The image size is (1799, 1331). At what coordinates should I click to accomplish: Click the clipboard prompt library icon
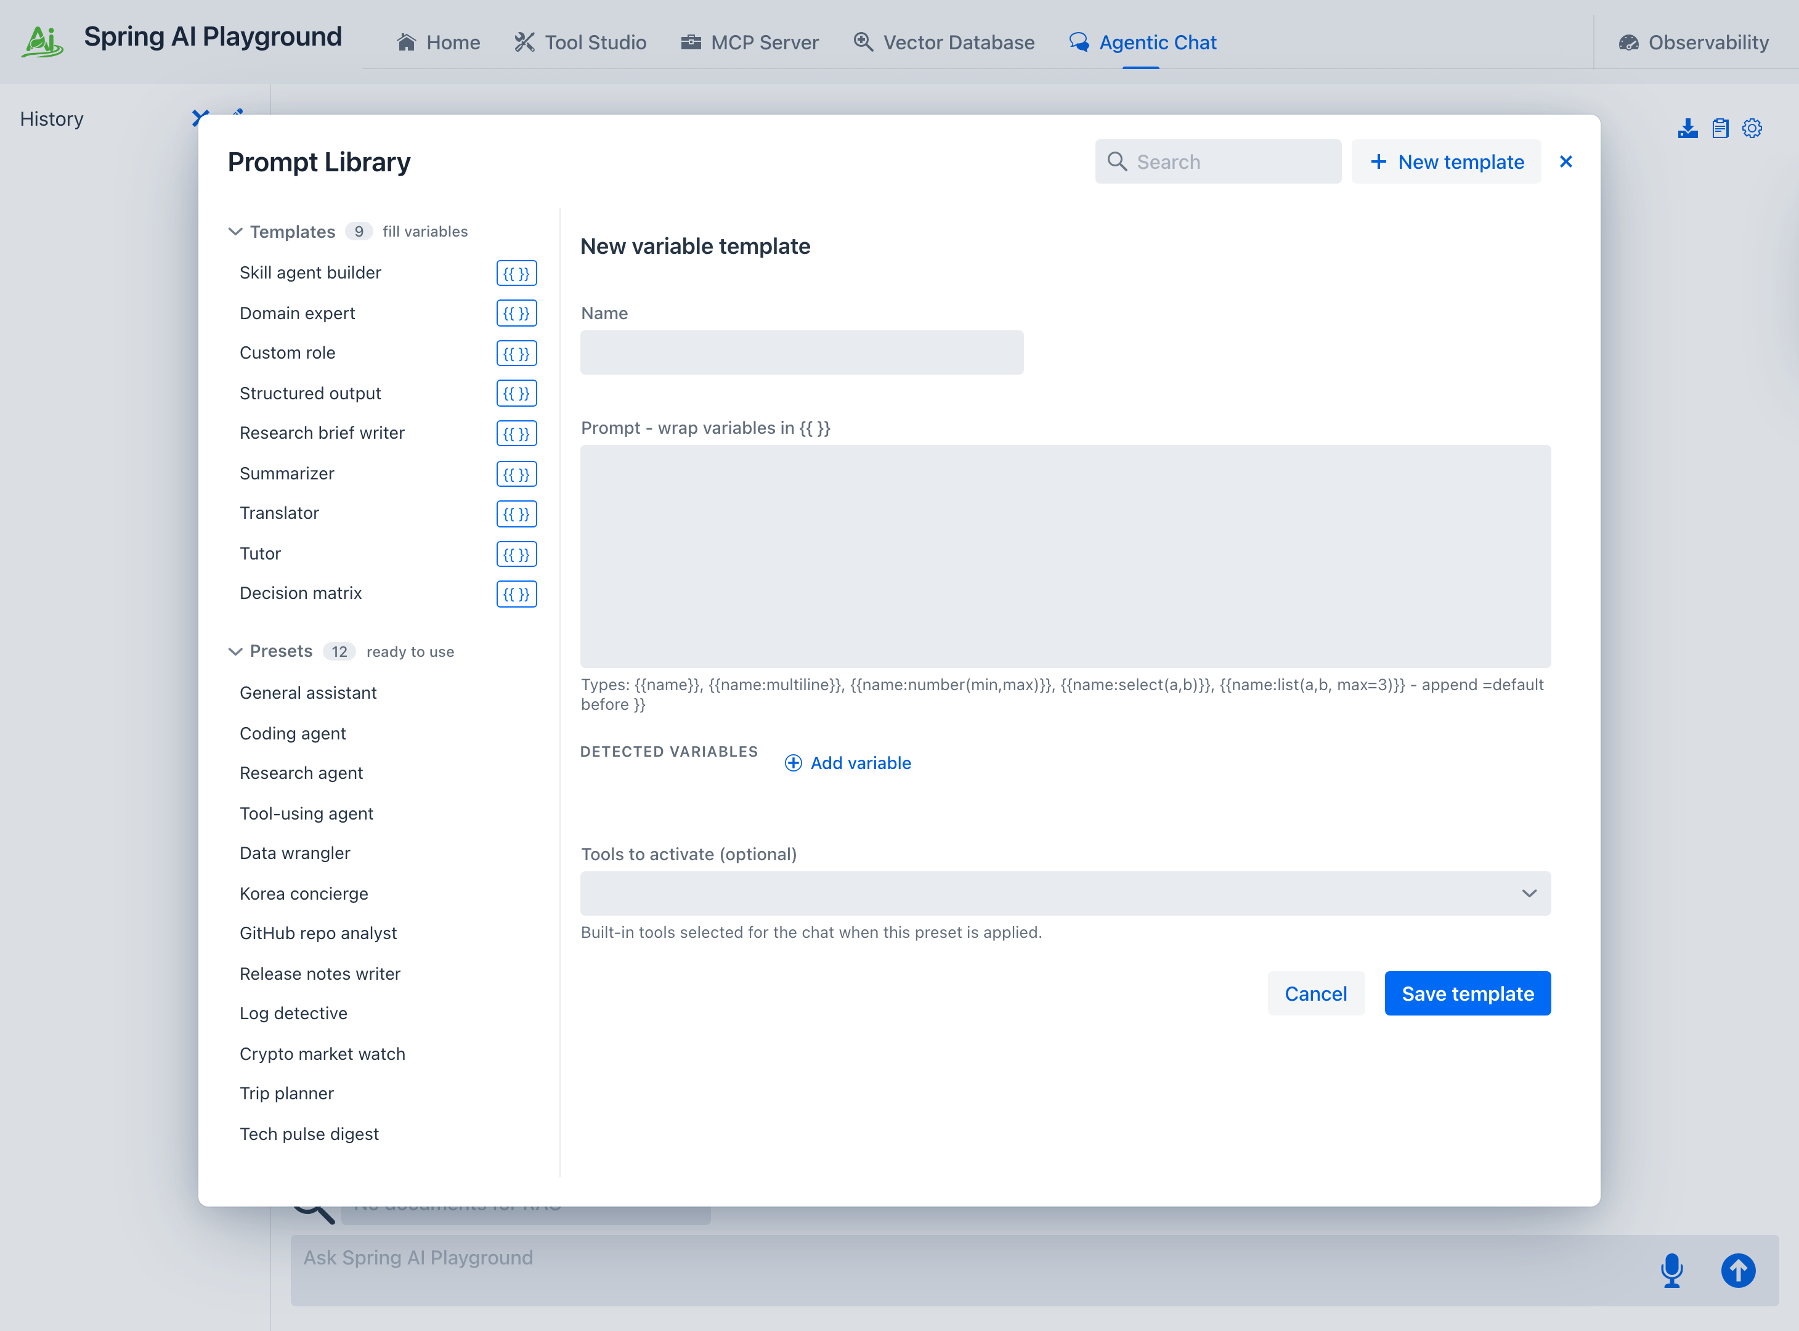[1720, 128]
